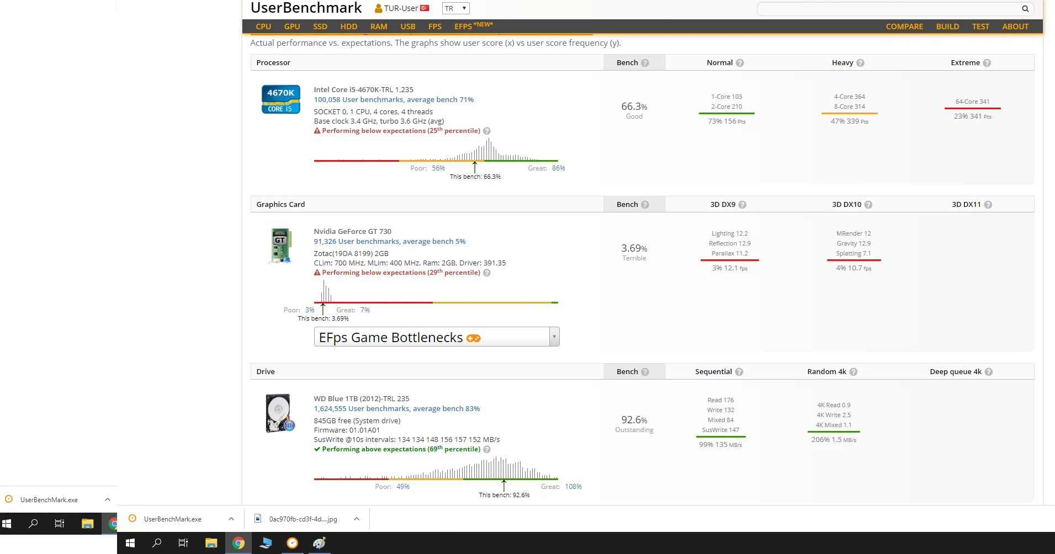Click help icon after the 69th percentile note
The width and height of the screenshot is (1055, 554).
click(x=487, y=450)
